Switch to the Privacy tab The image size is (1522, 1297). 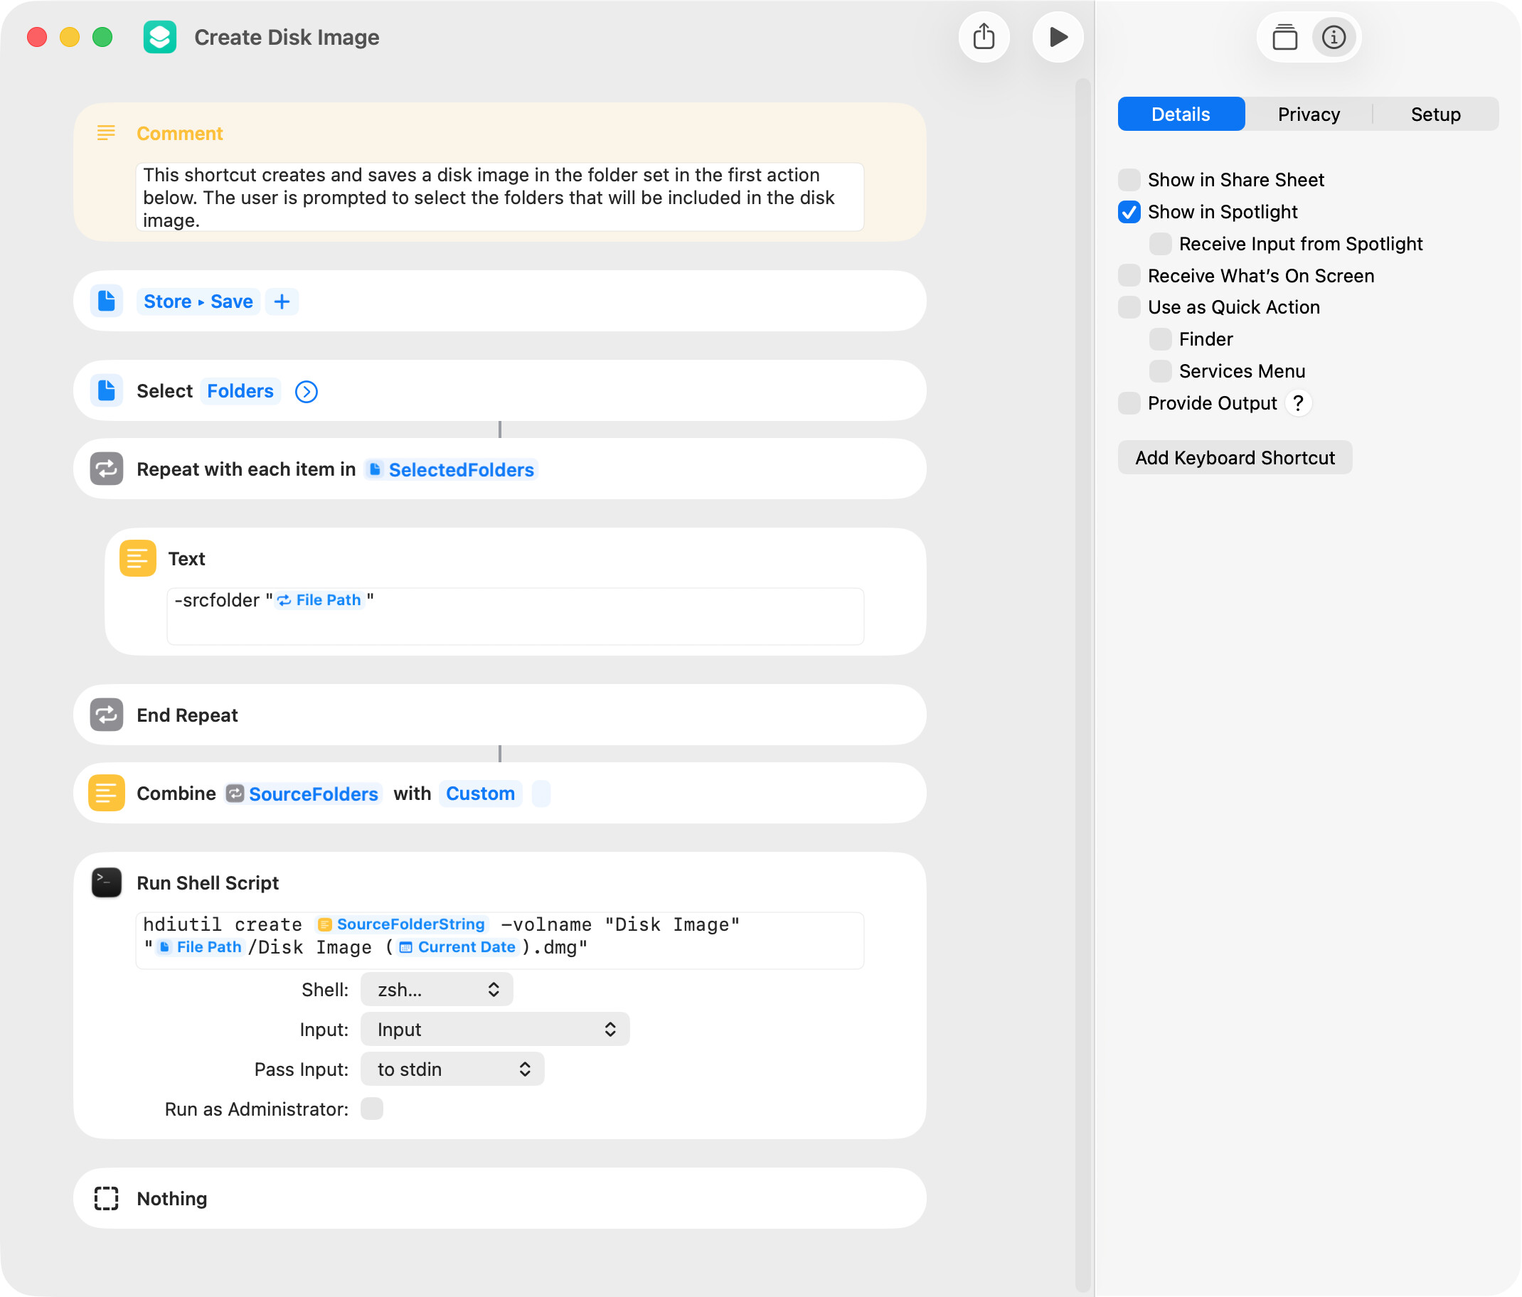tap(1308, 114)
